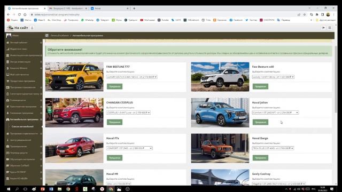
Task: Click the site logo 'На сайт'
Action: 18,28
